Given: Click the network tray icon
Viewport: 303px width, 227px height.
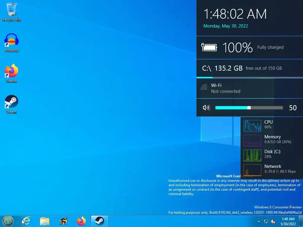Looking at the screenshot, I should coord(266,221).
